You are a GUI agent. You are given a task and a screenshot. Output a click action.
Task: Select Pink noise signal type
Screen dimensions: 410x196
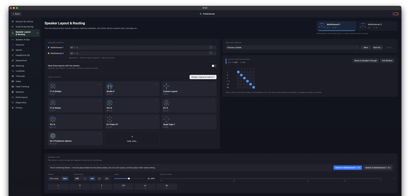point(54,179)
